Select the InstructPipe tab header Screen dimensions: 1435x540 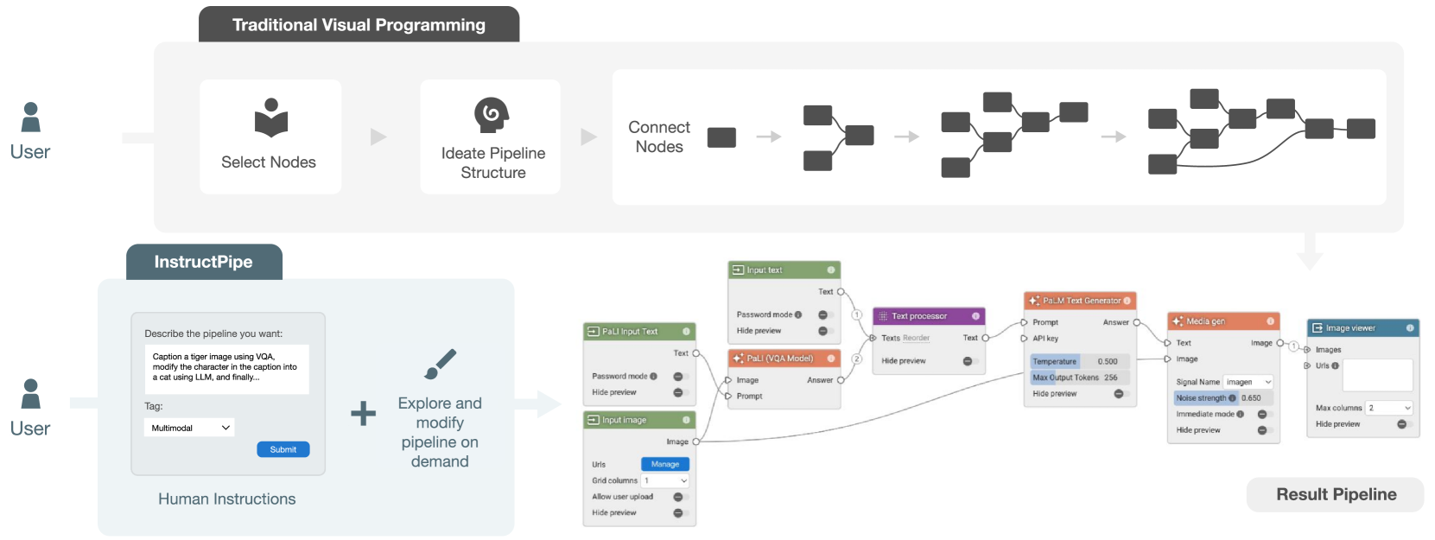click(x=204, y=262)
